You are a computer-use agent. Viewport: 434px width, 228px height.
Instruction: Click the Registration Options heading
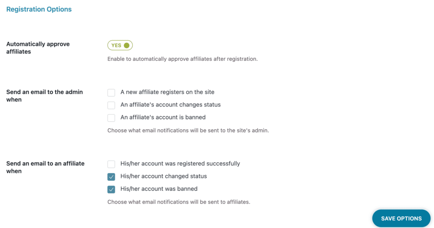[x=39, y=9]
